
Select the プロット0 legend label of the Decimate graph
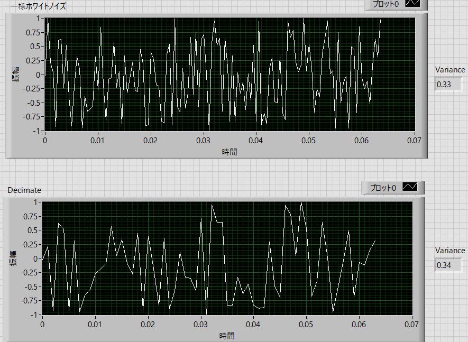click(x=382, y=188)
